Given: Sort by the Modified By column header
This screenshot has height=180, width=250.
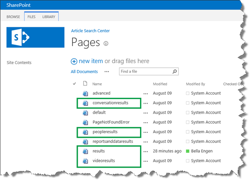Looking at the screenshot, I should 195,84.
